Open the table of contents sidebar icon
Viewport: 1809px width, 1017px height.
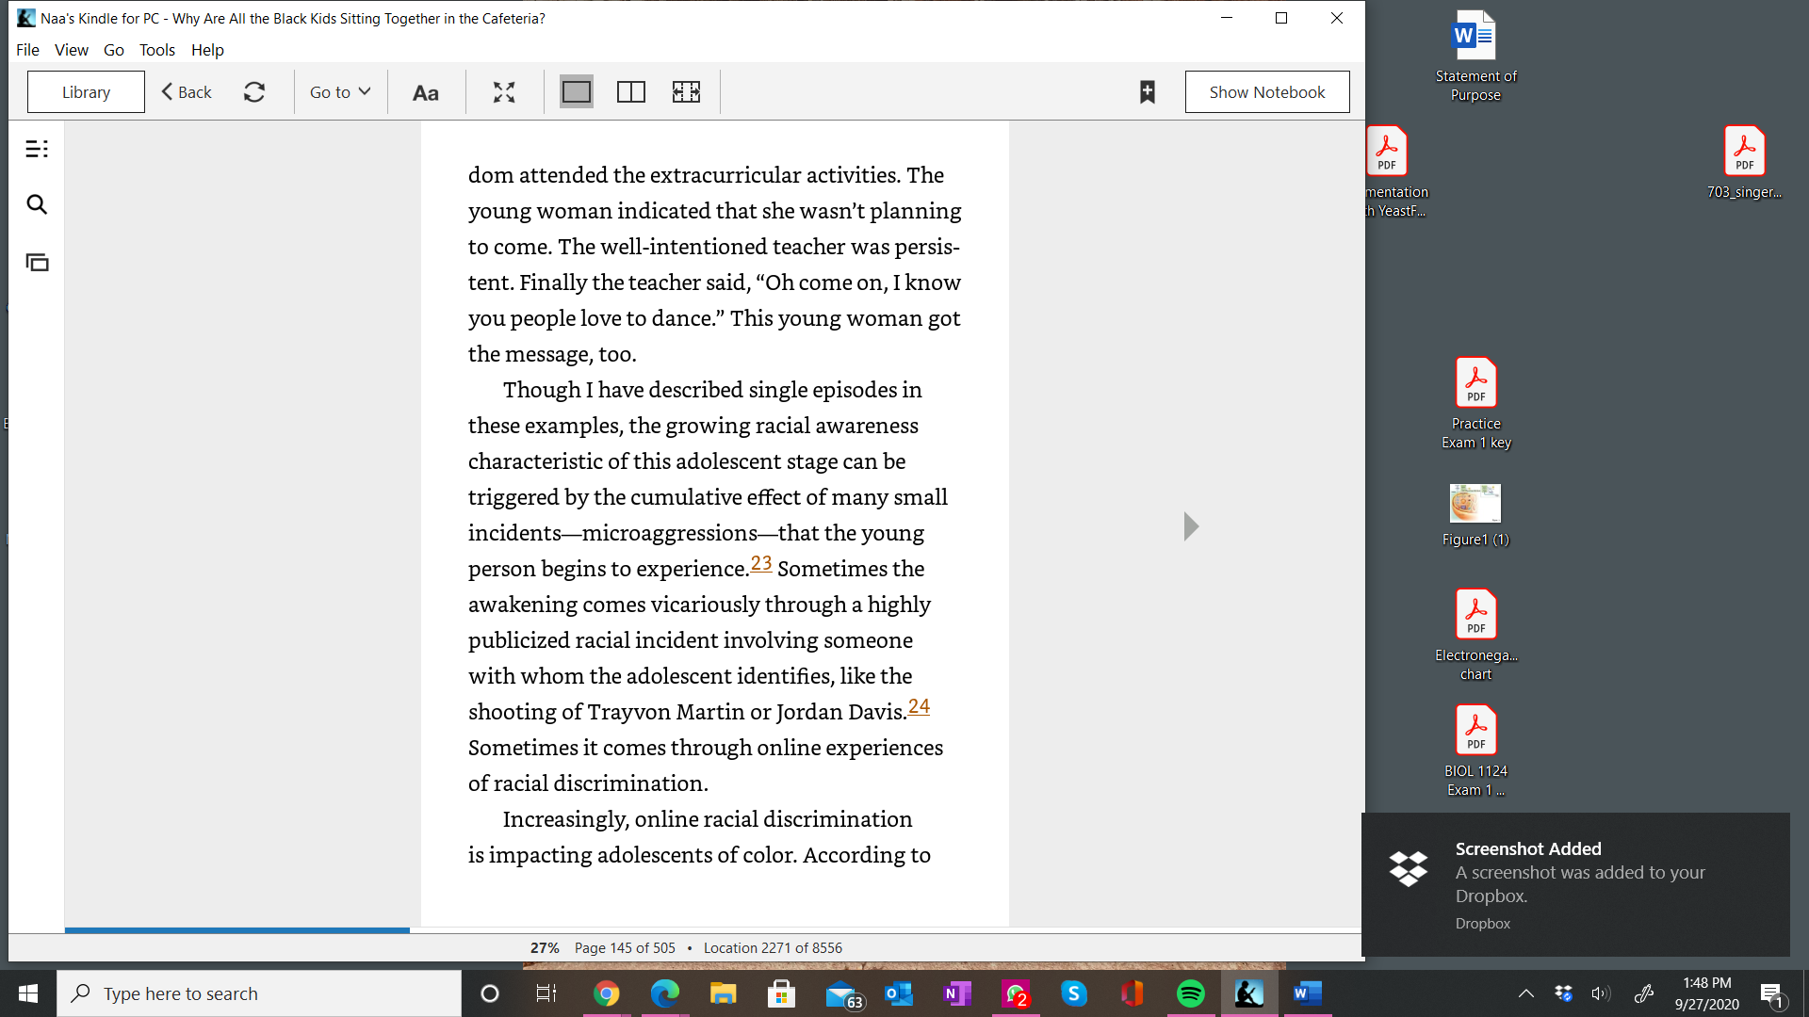coord(37,149)
